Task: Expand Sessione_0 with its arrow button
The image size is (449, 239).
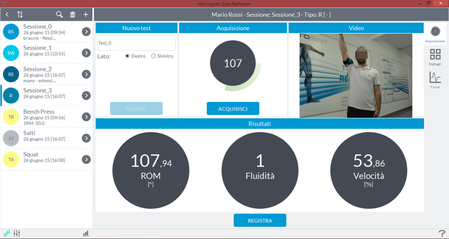Action: 86,32
